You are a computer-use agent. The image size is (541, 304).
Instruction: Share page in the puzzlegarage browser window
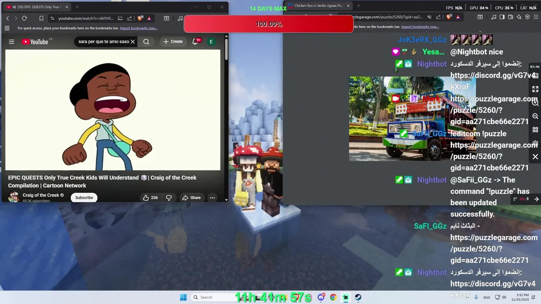[x=439, y=17]
